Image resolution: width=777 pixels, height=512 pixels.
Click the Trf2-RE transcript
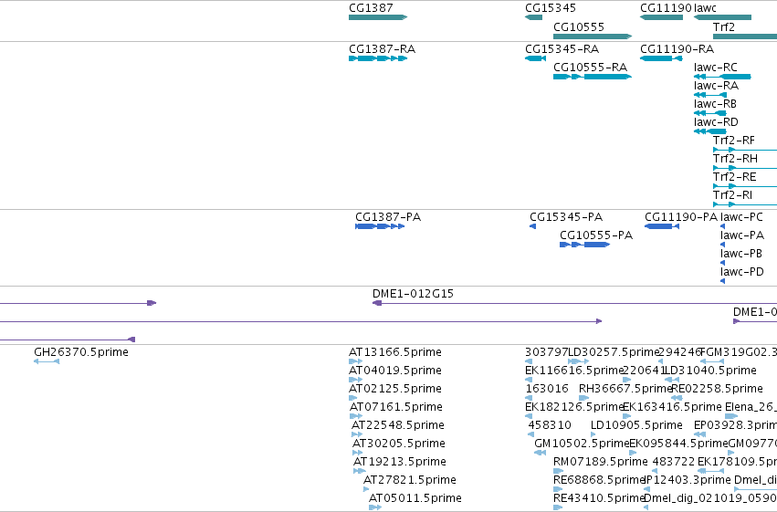click(745, 186)
